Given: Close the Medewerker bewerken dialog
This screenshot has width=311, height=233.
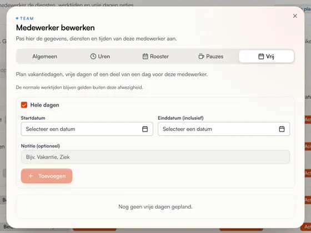Looking at the screenshot, I should click(x=295, y=16).
